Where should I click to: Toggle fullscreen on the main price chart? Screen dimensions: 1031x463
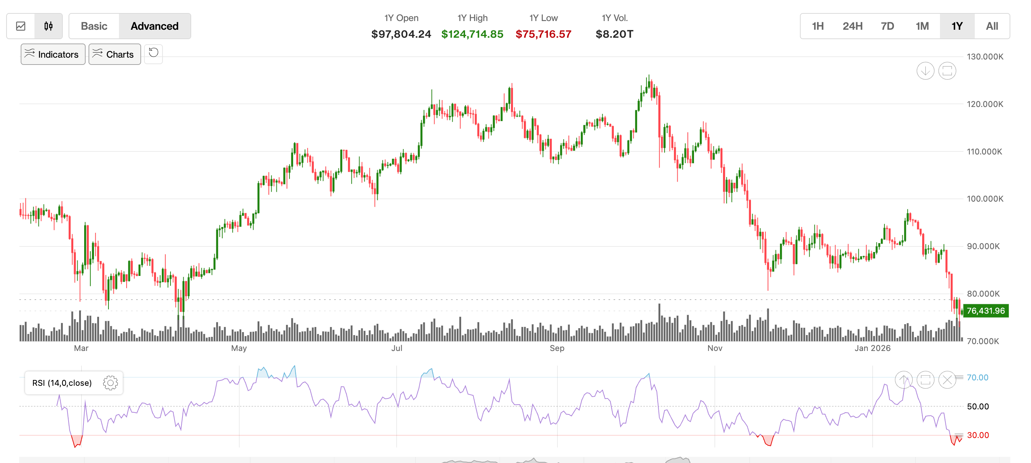pos(947,70)
